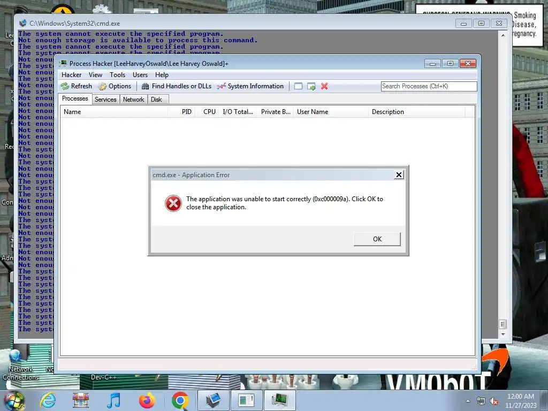Maximize the Process Hacker window
Screen dimensions: 548x411
coord(450,64)
